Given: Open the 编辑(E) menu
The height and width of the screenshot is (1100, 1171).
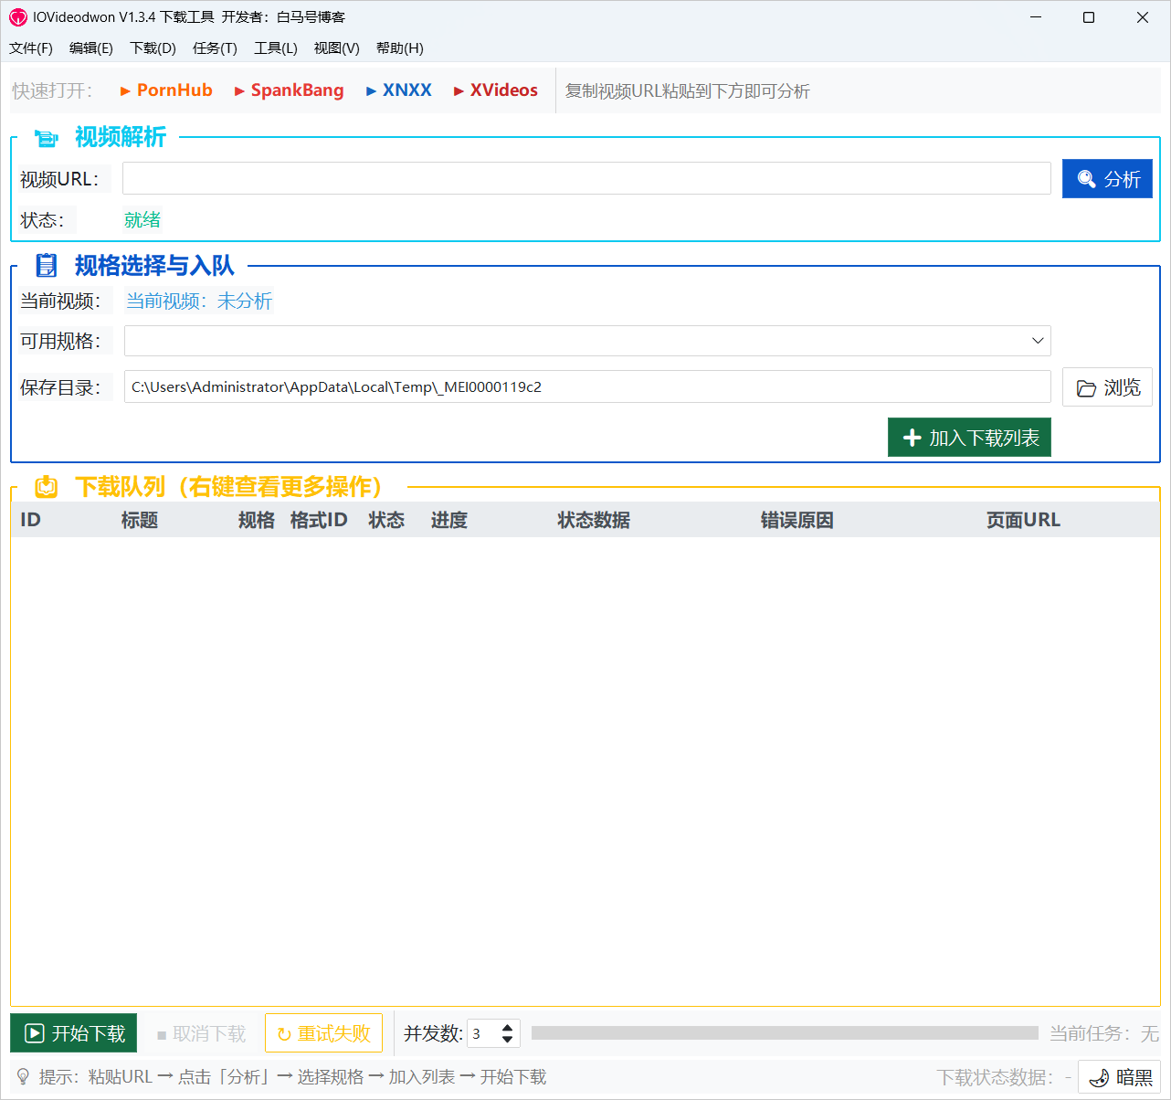Looking at the screenshot, I should pos(91,48).
